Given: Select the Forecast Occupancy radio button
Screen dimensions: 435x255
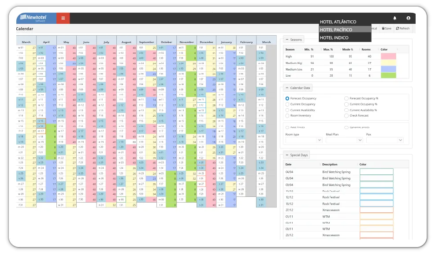Looking at the screenshot, I should tap(287, 98).
